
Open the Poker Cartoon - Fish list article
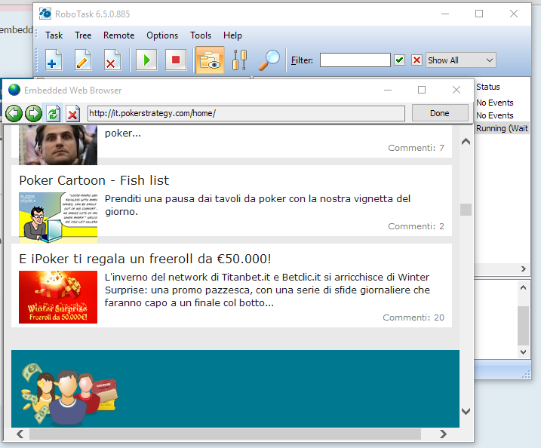coord(94,180)
